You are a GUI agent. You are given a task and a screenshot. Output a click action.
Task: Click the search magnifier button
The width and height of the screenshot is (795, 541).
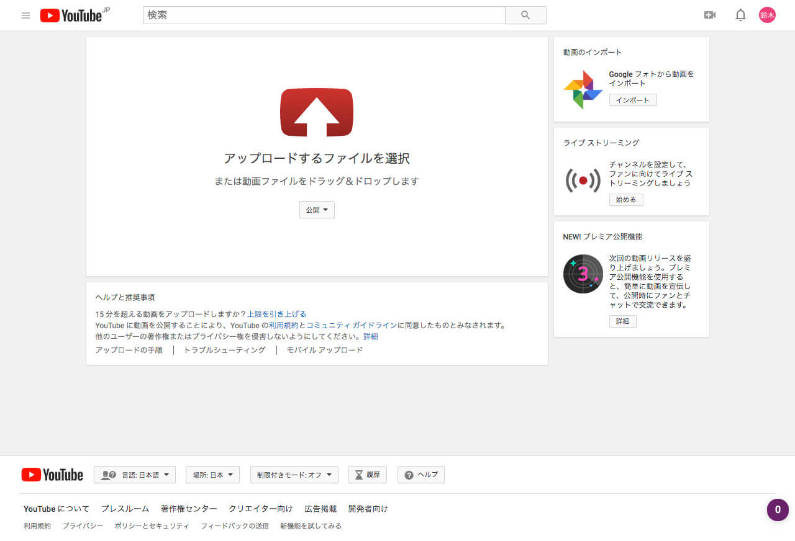(525, 16)
